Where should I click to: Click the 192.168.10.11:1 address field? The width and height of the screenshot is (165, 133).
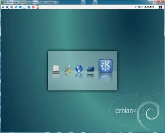147,7
